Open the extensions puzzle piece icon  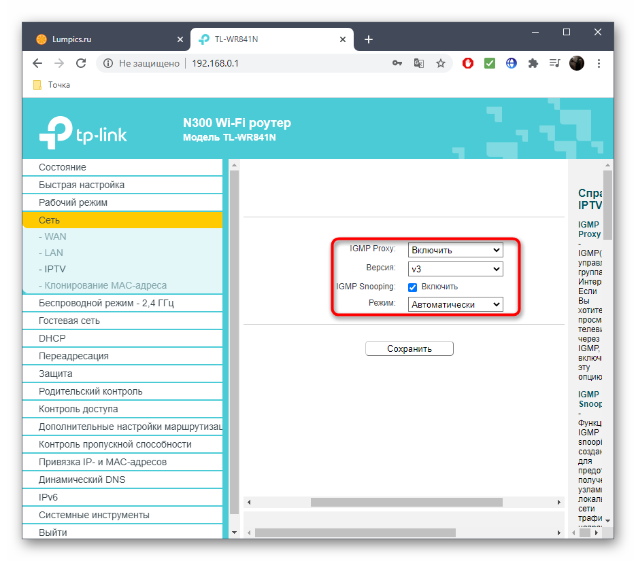click(533, 63)
